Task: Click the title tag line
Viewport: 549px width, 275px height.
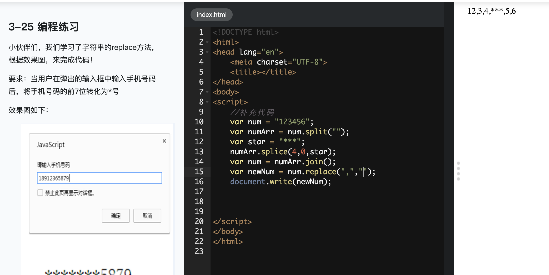Action: coord(263,72)
